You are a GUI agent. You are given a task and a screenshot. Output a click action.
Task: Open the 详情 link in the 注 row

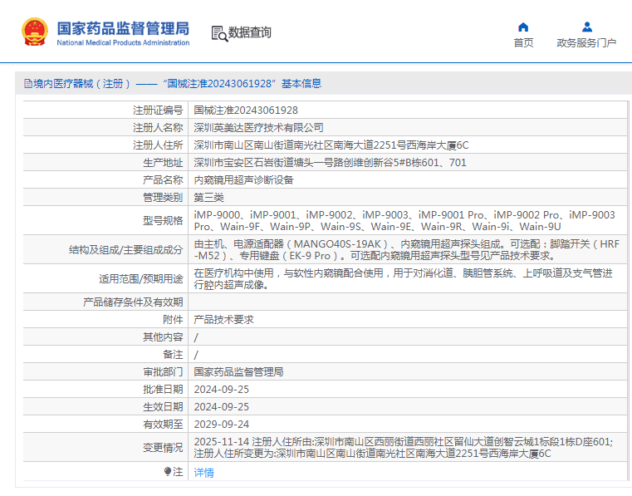coord(203,473)
